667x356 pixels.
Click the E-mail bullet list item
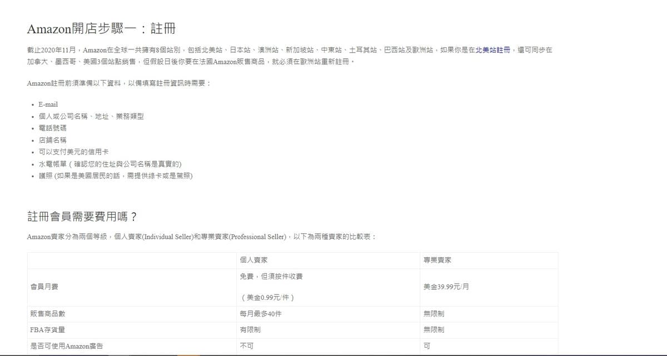[47, 104]
